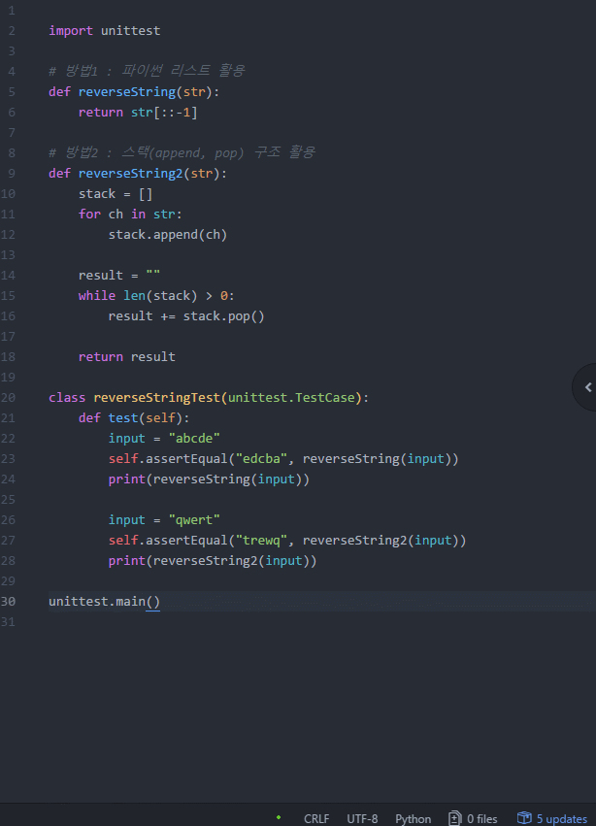Click the 'print(reverseString(input))' line

pos(209,479)
